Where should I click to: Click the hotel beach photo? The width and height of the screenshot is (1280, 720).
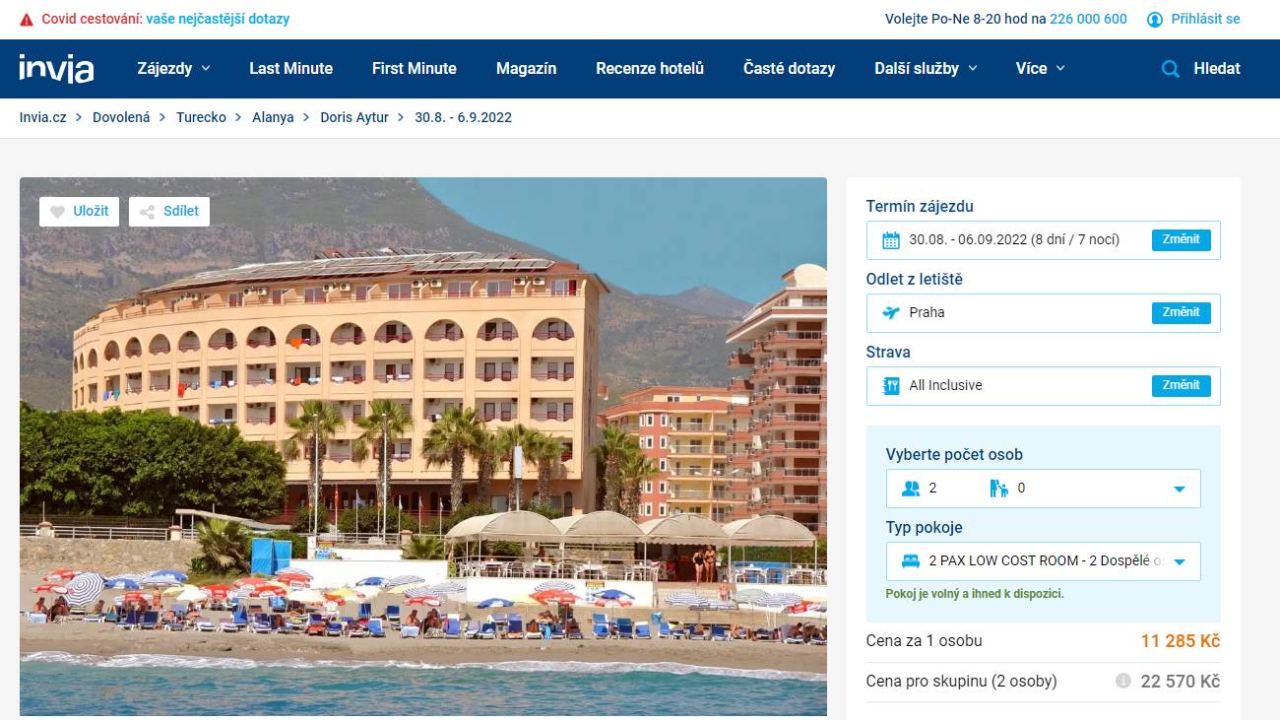pyautogui.click(x=423, y=446)
